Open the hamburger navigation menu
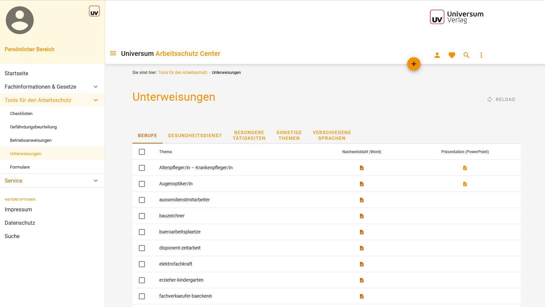The image size is (545, 307). point(113,54)
